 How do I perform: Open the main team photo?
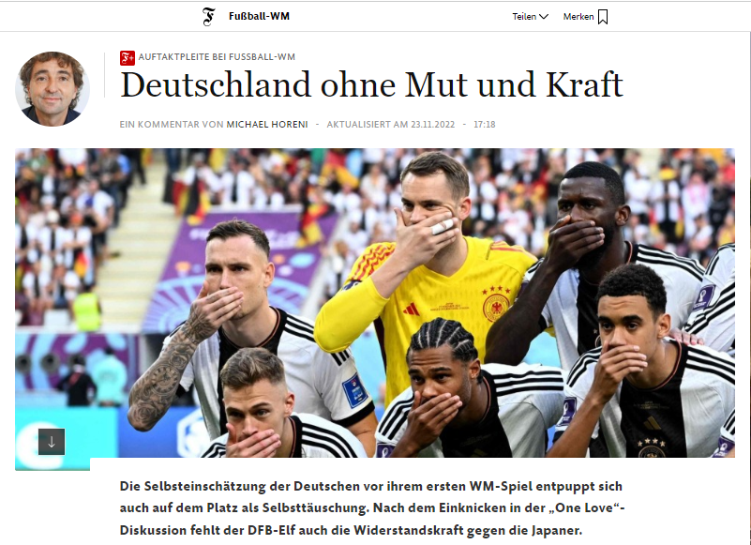375,303
